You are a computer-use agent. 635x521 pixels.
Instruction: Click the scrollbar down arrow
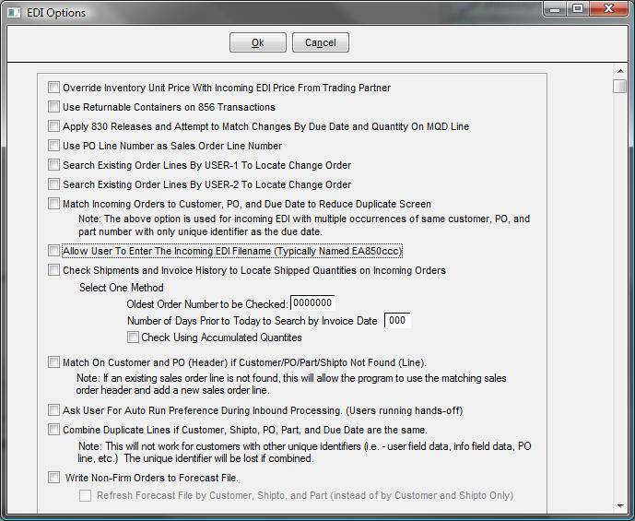620,505
